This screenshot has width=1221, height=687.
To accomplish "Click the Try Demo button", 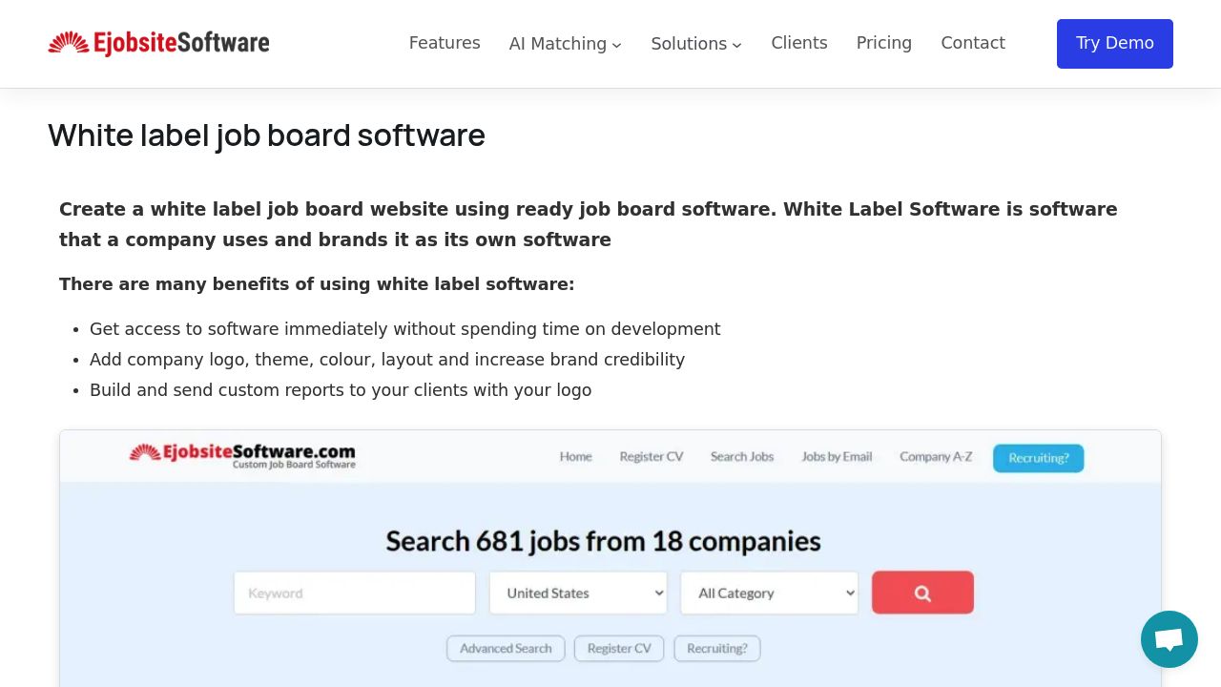I will [x=1114, y=43].
